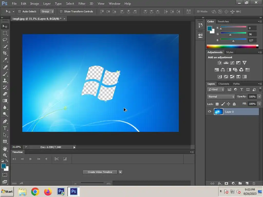Image resolution: width=263 pixels, height=197 pixels.
Task: Toggle lock all for the layer
Action: coord(234,104)
